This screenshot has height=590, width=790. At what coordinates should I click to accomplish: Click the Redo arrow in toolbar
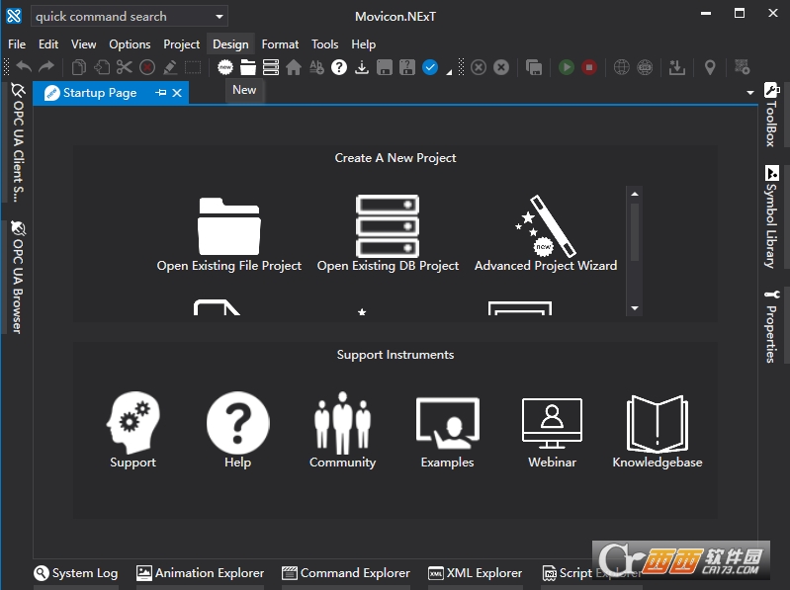[46, 67]
